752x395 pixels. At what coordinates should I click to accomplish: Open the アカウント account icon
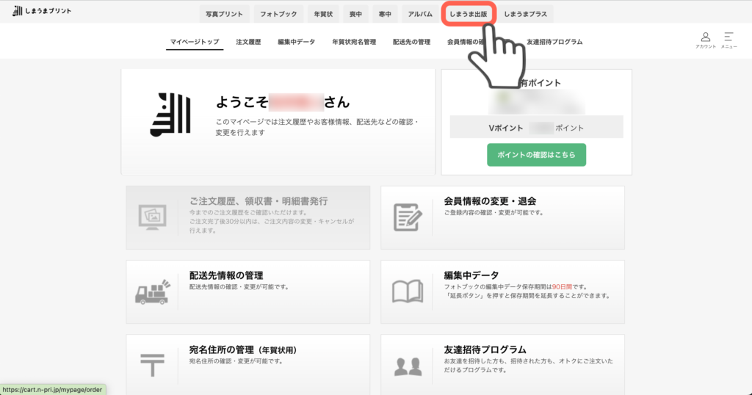[x=705, y=40]
